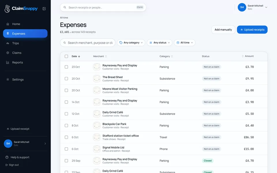Focus the Search receipts or people field

[103, 7]
